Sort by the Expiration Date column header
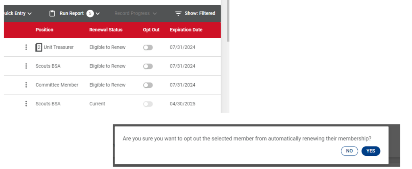This screenshot has width=412, height=169. 186,30
